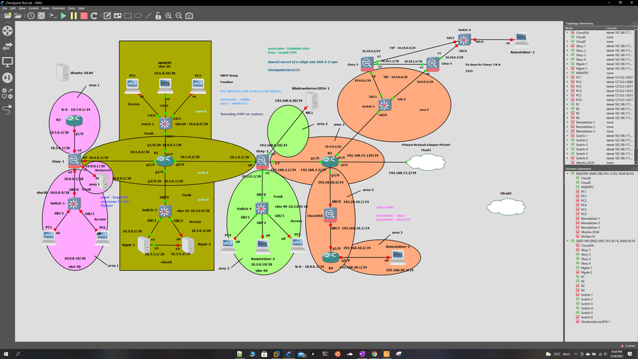Browse routers in the device sidebar
Viewport: 638px width, 359px height.
click(x=8, y=30)
